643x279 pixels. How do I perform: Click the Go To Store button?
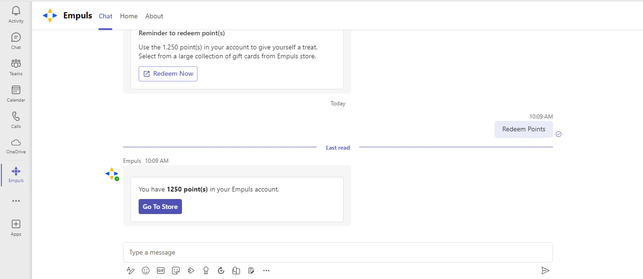point(160,207)
